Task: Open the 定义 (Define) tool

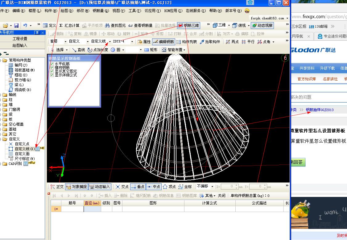Action: coord(50,26)
